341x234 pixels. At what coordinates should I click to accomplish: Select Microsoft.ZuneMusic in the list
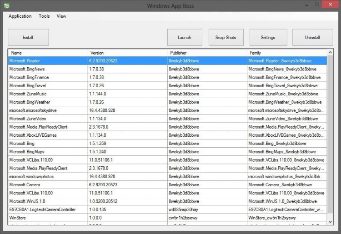[167, 94]
